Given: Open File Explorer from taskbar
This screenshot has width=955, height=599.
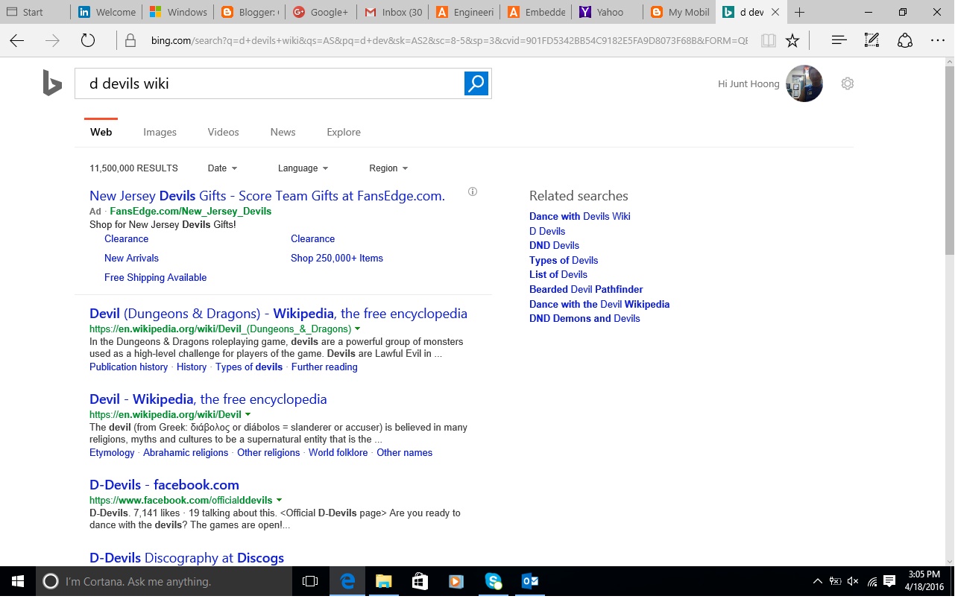Looking at the screenshot, I should coord(383,581).
